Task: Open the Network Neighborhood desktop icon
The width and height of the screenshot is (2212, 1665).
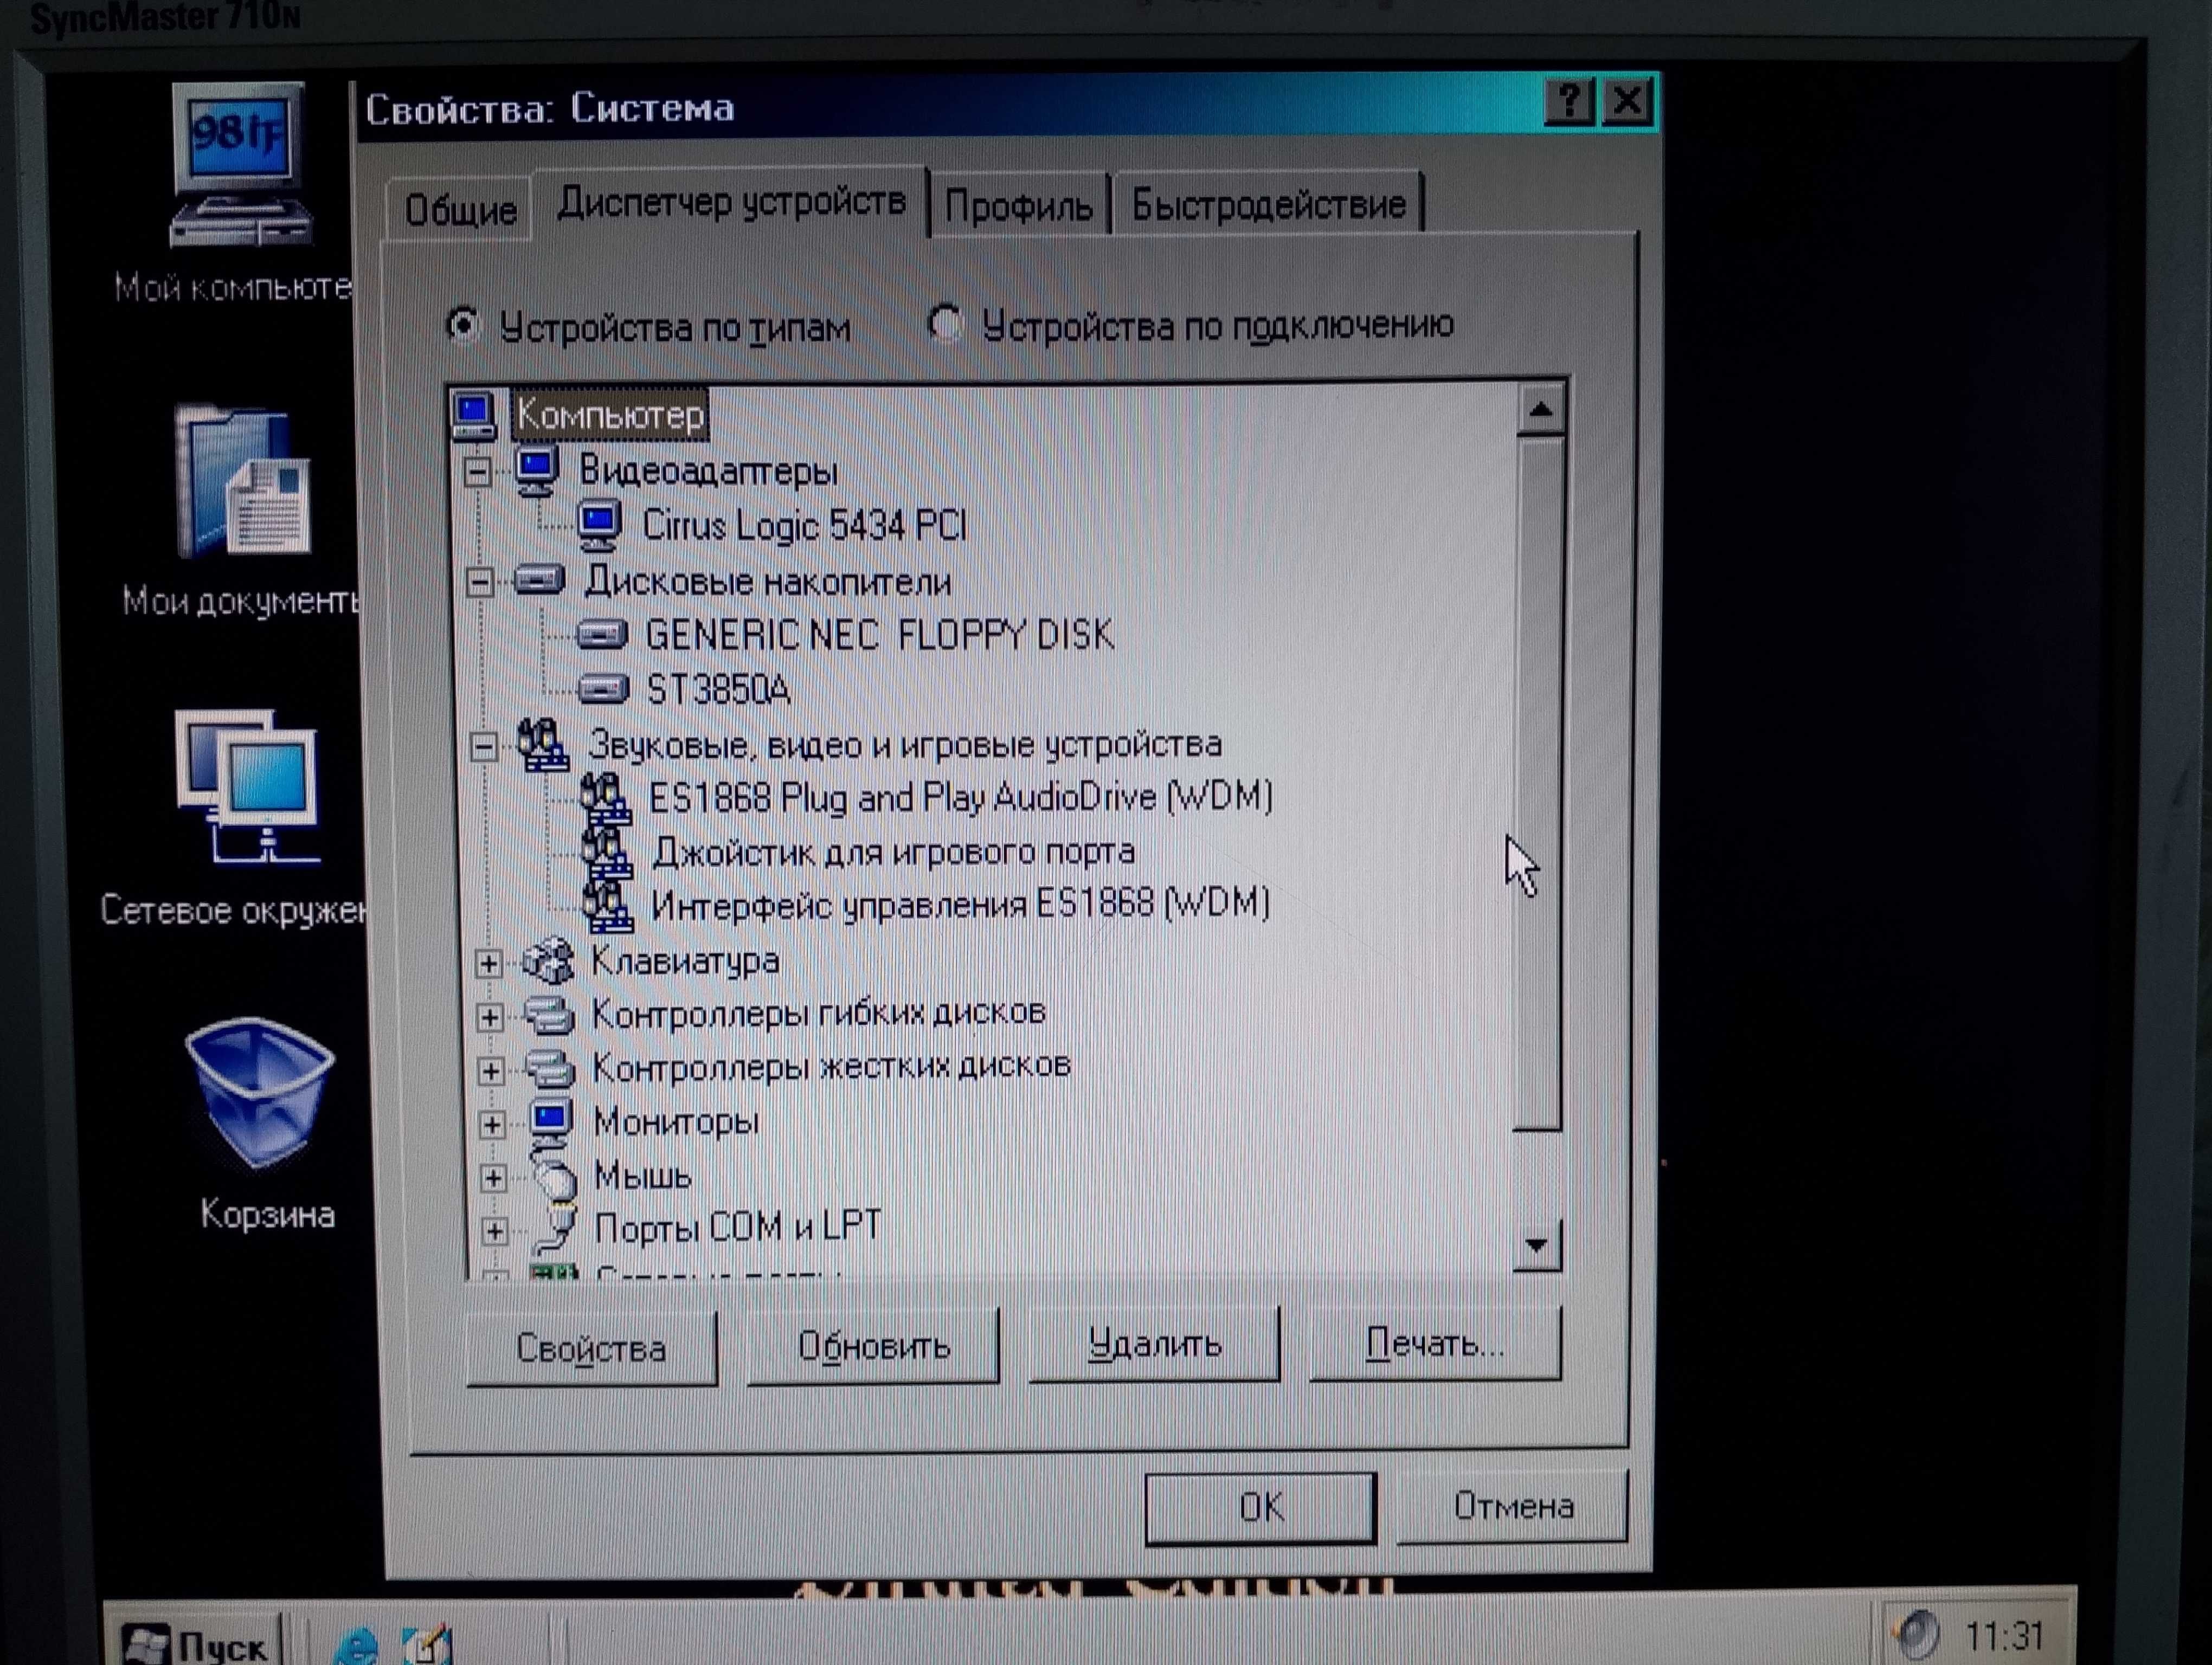Action: [248, 786]
